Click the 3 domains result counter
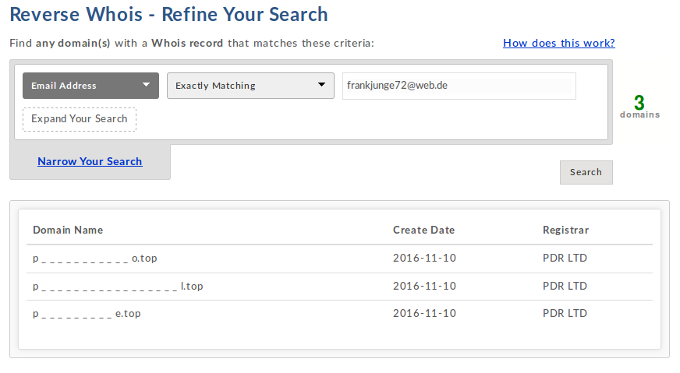 (639, 107)
